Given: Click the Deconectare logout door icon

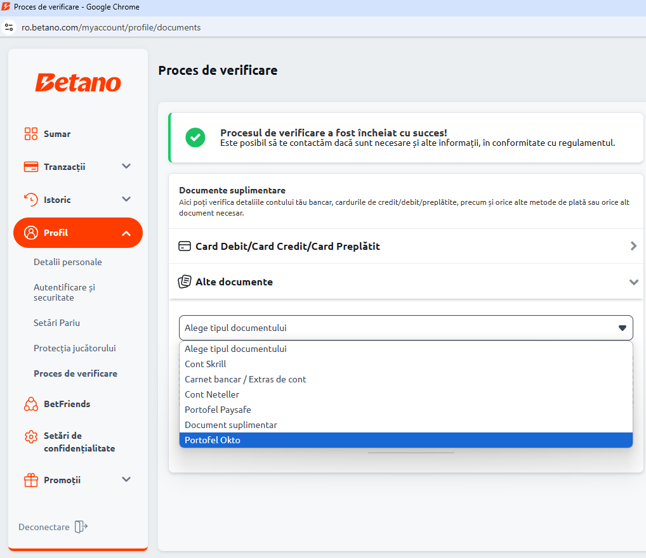Looking at the screenshot, I should tap(81, 527).
